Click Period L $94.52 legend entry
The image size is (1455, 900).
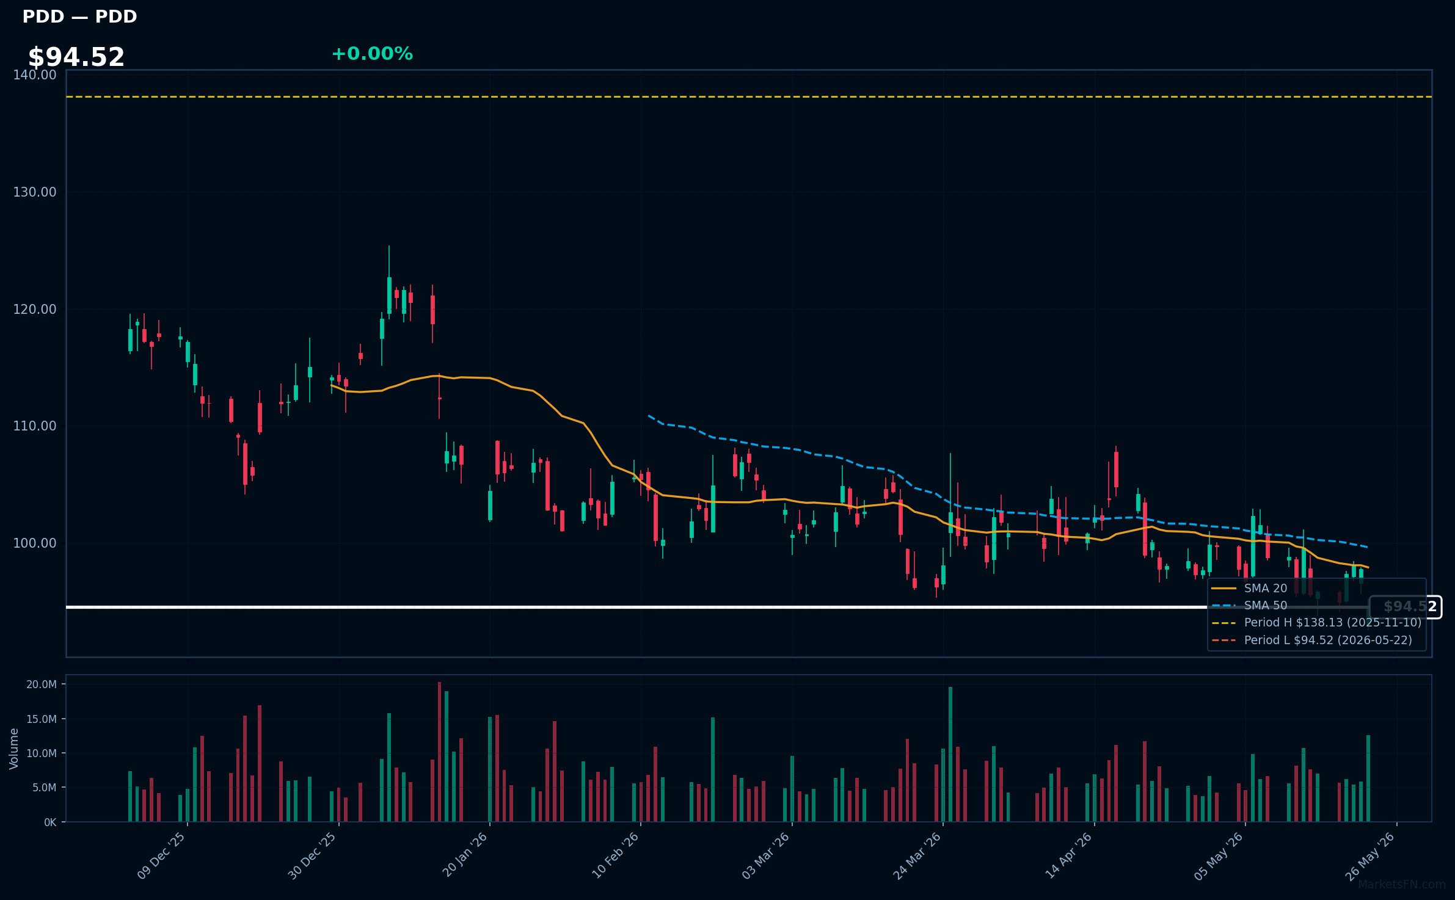tap(1312, 640)
